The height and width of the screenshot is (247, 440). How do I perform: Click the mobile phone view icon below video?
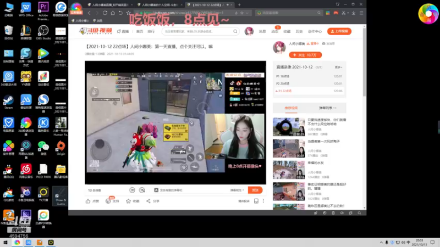click(256, 201)
